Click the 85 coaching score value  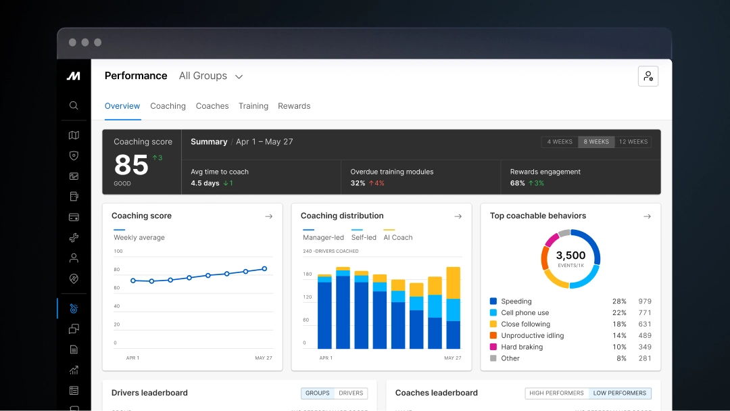[x=131, y=165]
